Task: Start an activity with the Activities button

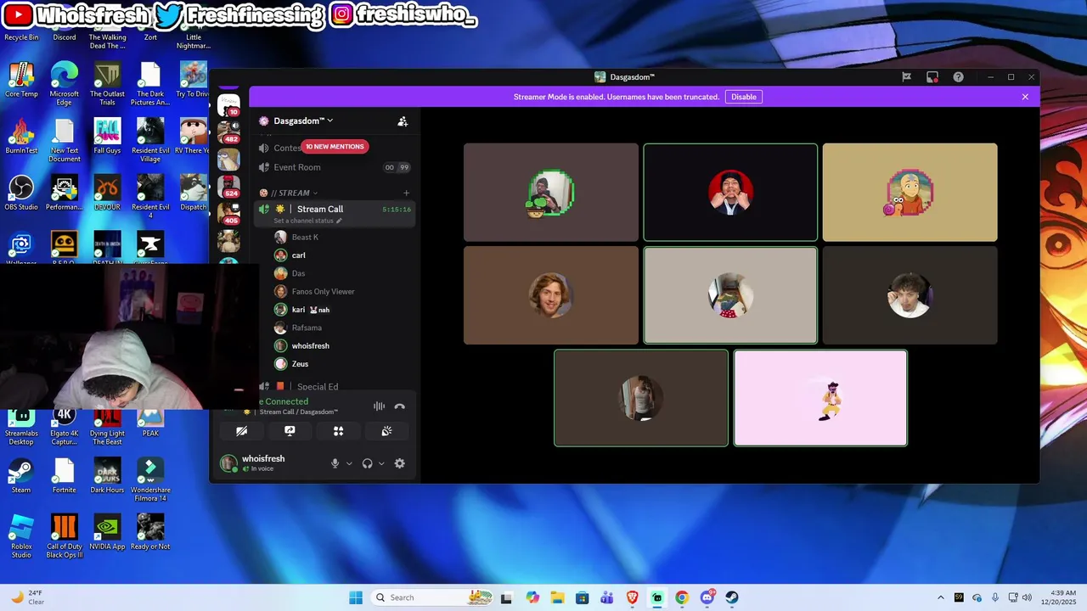Action: [338, 431]
